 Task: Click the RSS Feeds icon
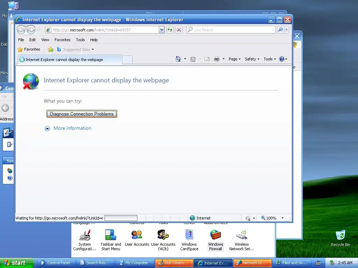(193, 59)
